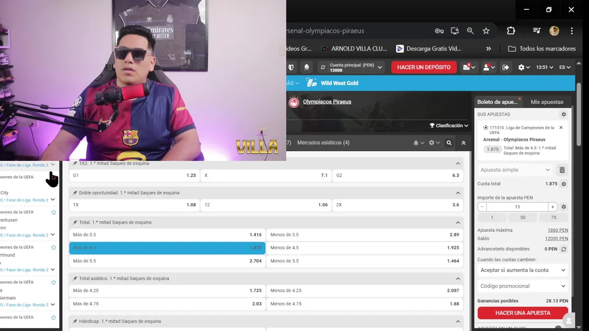Open the SUS APUESTAS gear settings
The width and height of the screenshot is (589, 331).
[563, 114]
